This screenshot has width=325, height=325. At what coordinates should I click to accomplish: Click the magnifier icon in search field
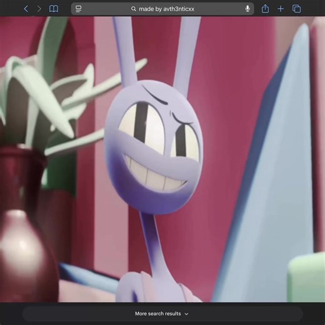tap(134, 9)
